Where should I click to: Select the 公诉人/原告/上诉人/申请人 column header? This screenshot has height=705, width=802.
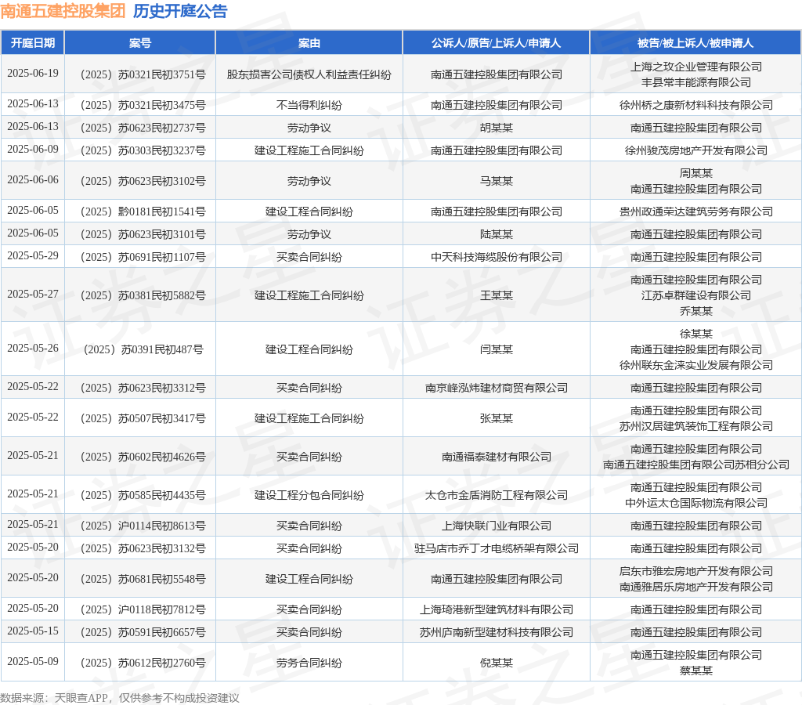[496, 43]
